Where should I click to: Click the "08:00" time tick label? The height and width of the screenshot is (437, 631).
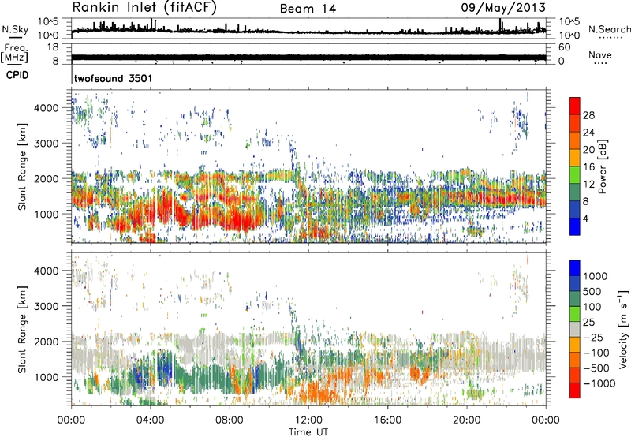[x=230, y=420]
